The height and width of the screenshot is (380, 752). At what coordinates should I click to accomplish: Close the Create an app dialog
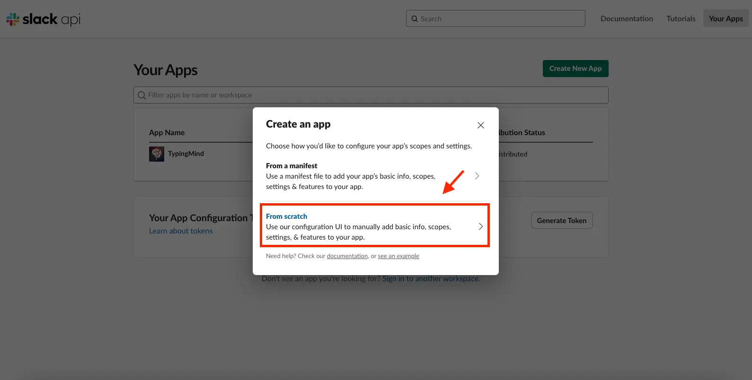click(481, 125)
